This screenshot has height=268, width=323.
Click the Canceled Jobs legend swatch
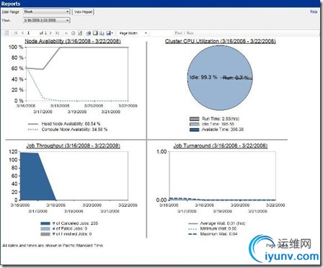click(x=45, y=223)
